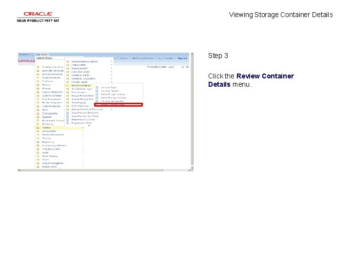Viewport: 351px width, 263px height.
Task: Click the page icon beside Define Storage Container
Action: (x=97, y=94)
